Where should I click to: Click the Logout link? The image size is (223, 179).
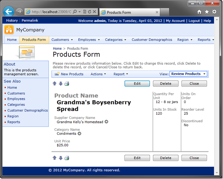[194, 21]
